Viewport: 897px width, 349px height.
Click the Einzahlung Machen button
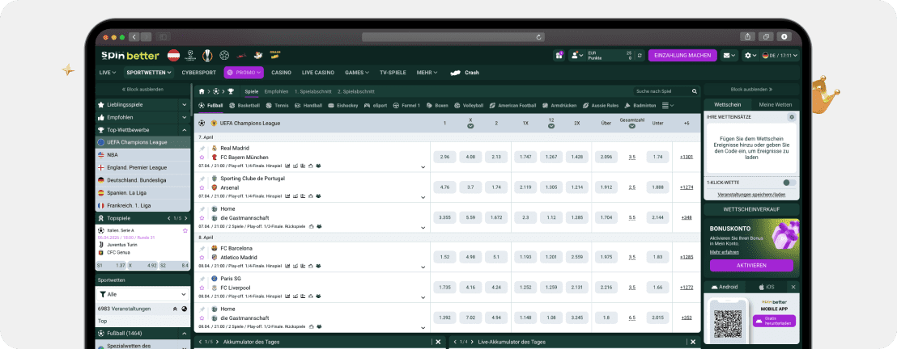coord(682,55)
